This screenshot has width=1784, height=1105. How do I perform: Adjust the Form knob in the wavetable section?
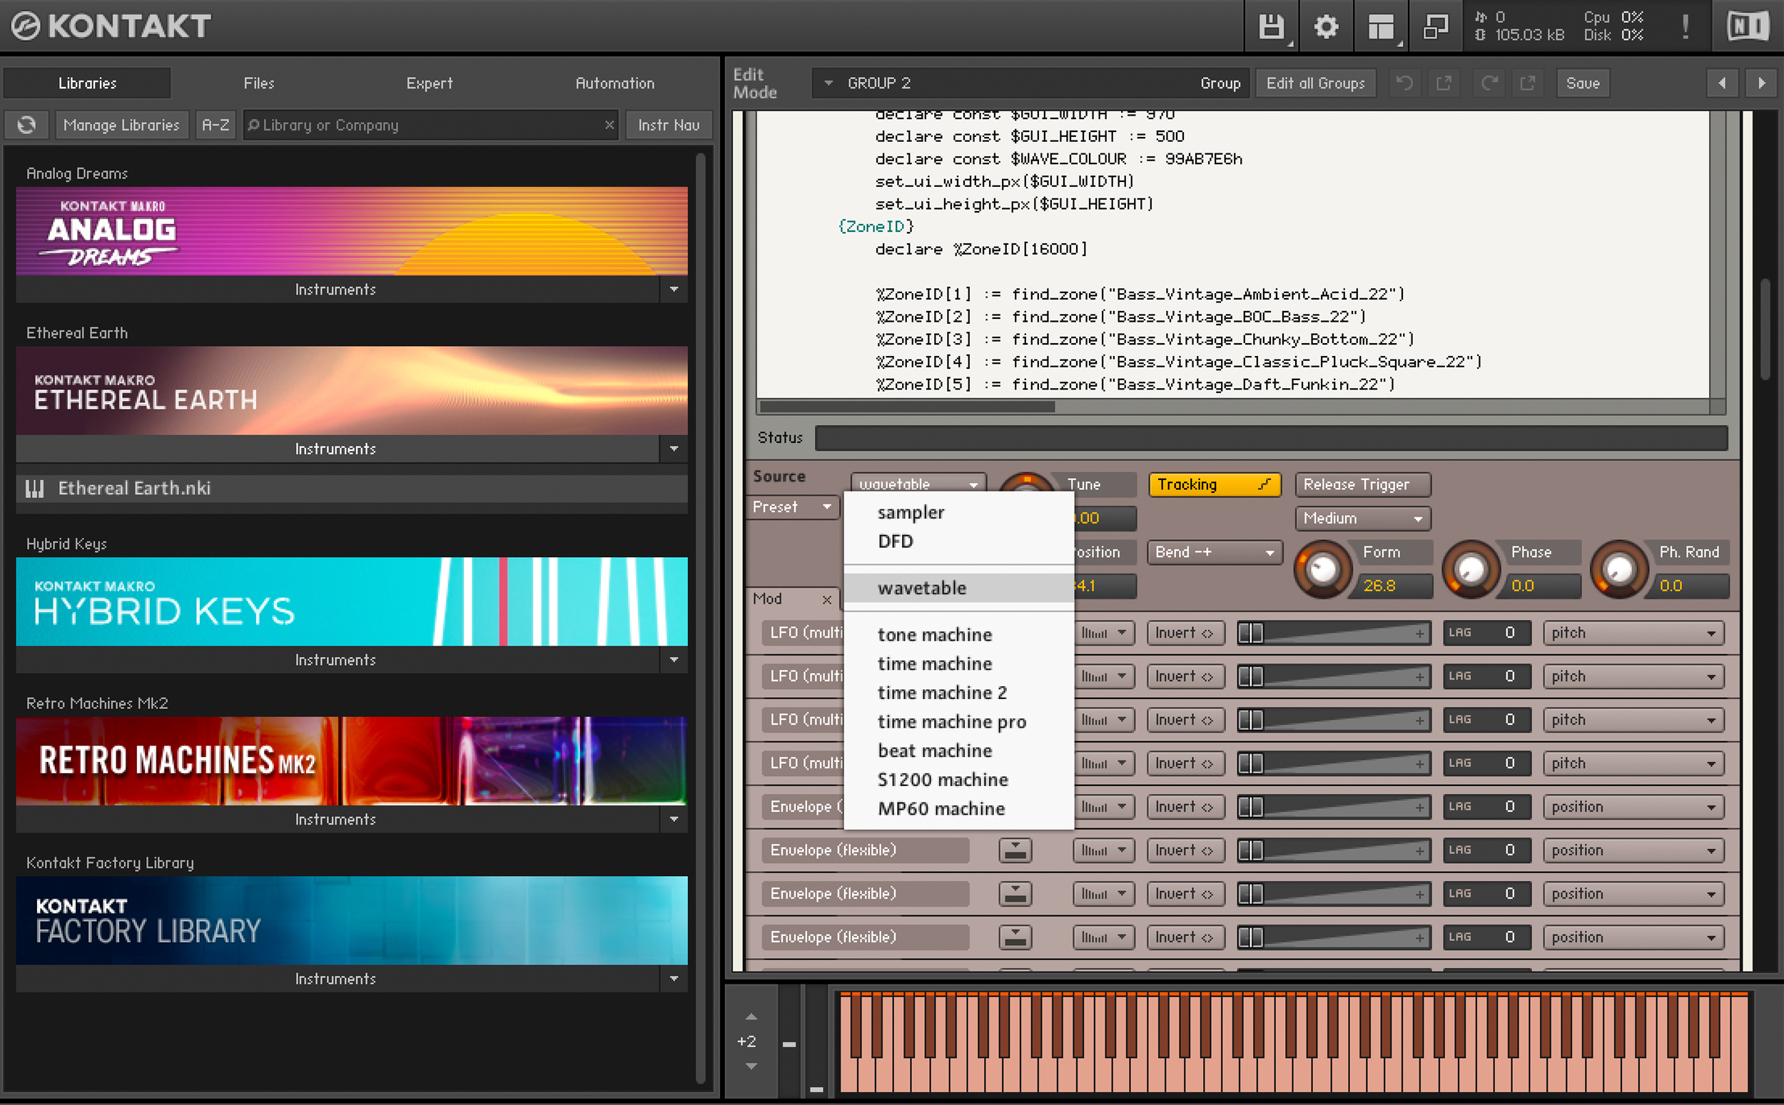tap(1323, 569)
